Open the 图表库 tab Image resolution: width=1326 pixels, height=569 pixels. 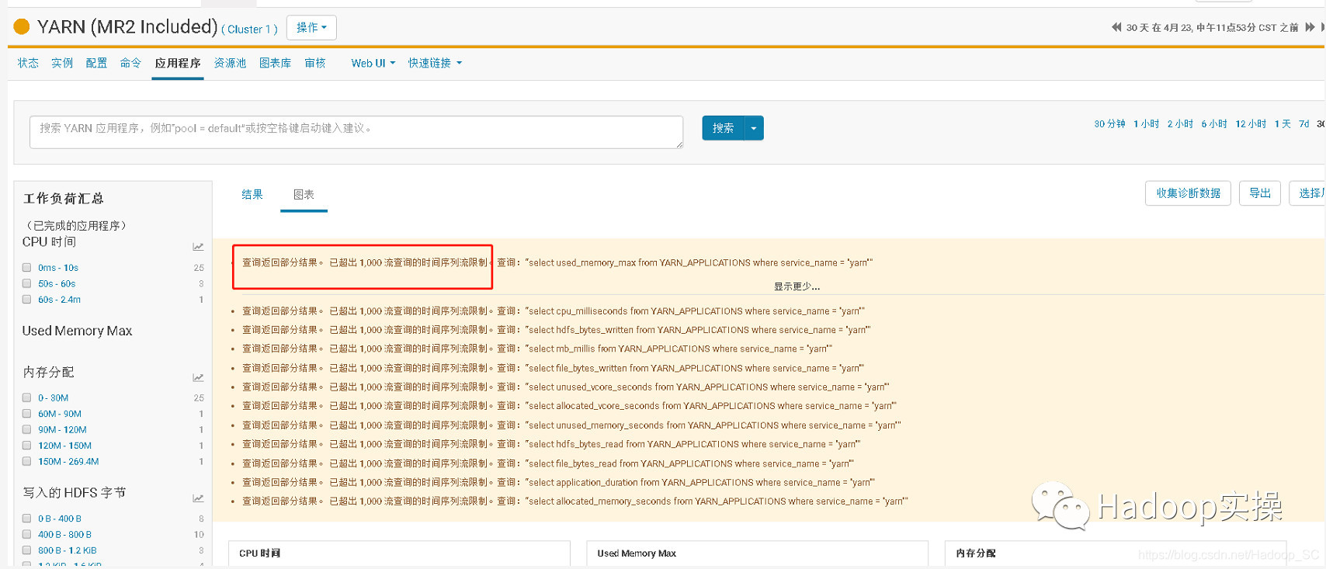(x=275, y=63)
